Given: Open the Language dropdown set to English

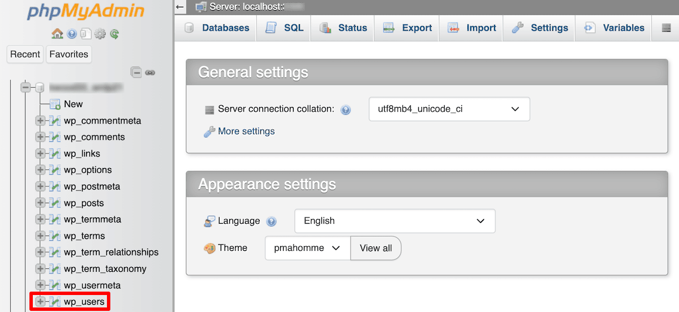Looking at the screenshot, I should point(394,221).
